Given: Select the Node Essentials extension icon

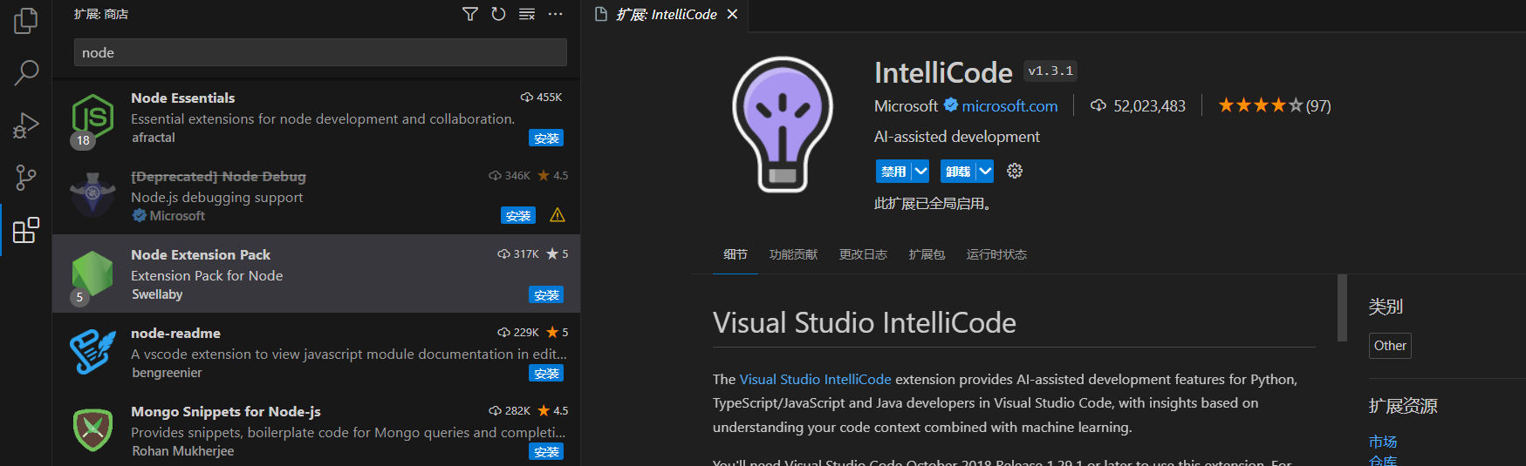Looking at the screenshot, I should pos(92,116).
